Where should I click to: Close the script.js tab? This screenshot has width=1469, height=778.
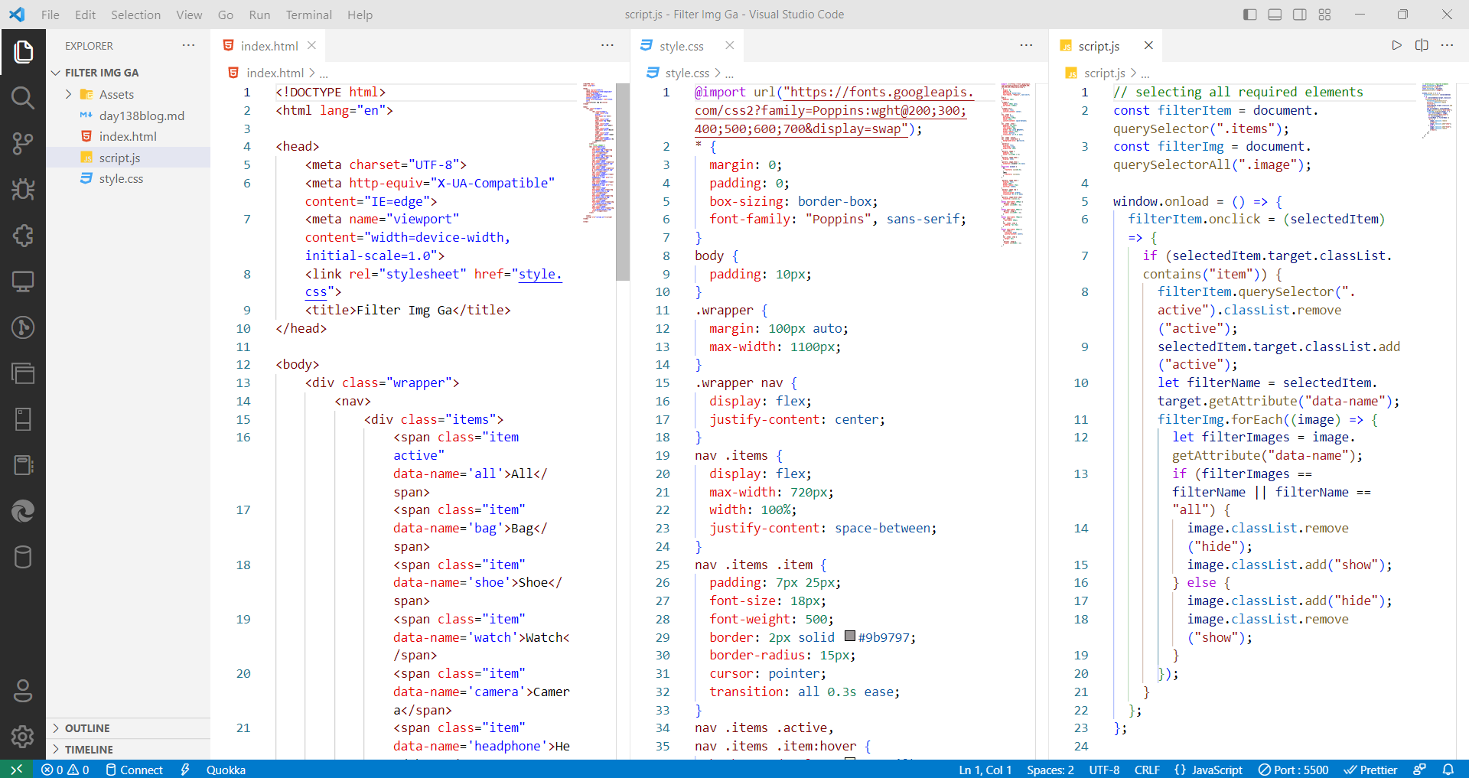(1148, 45)
